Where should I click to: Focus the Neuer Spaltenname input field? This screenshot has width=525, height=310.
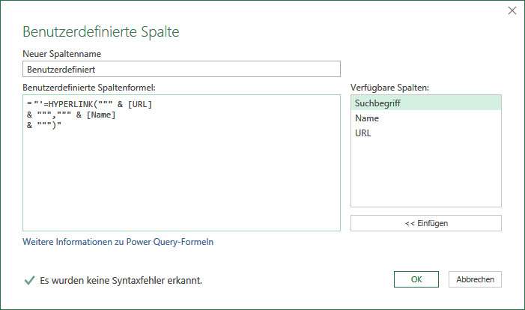181,69
